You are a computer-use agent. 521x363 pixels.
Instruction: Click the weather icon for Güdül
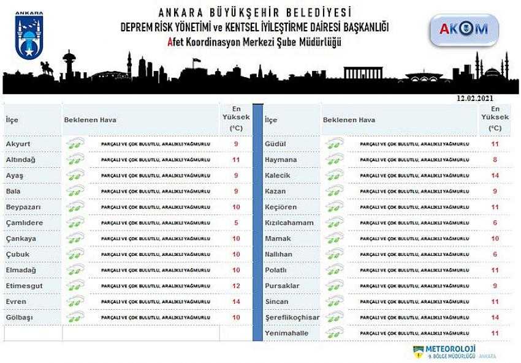point(333,144)
